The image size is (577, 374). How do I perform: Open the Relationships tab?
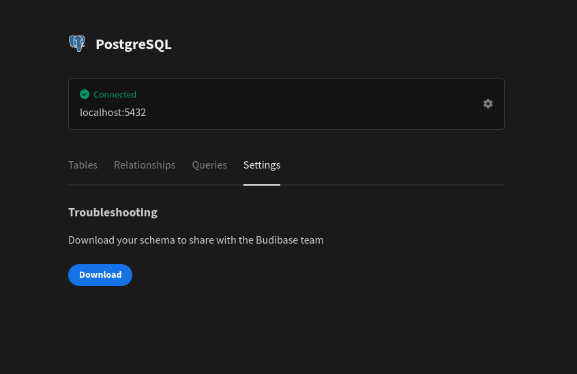click(145, 165)
